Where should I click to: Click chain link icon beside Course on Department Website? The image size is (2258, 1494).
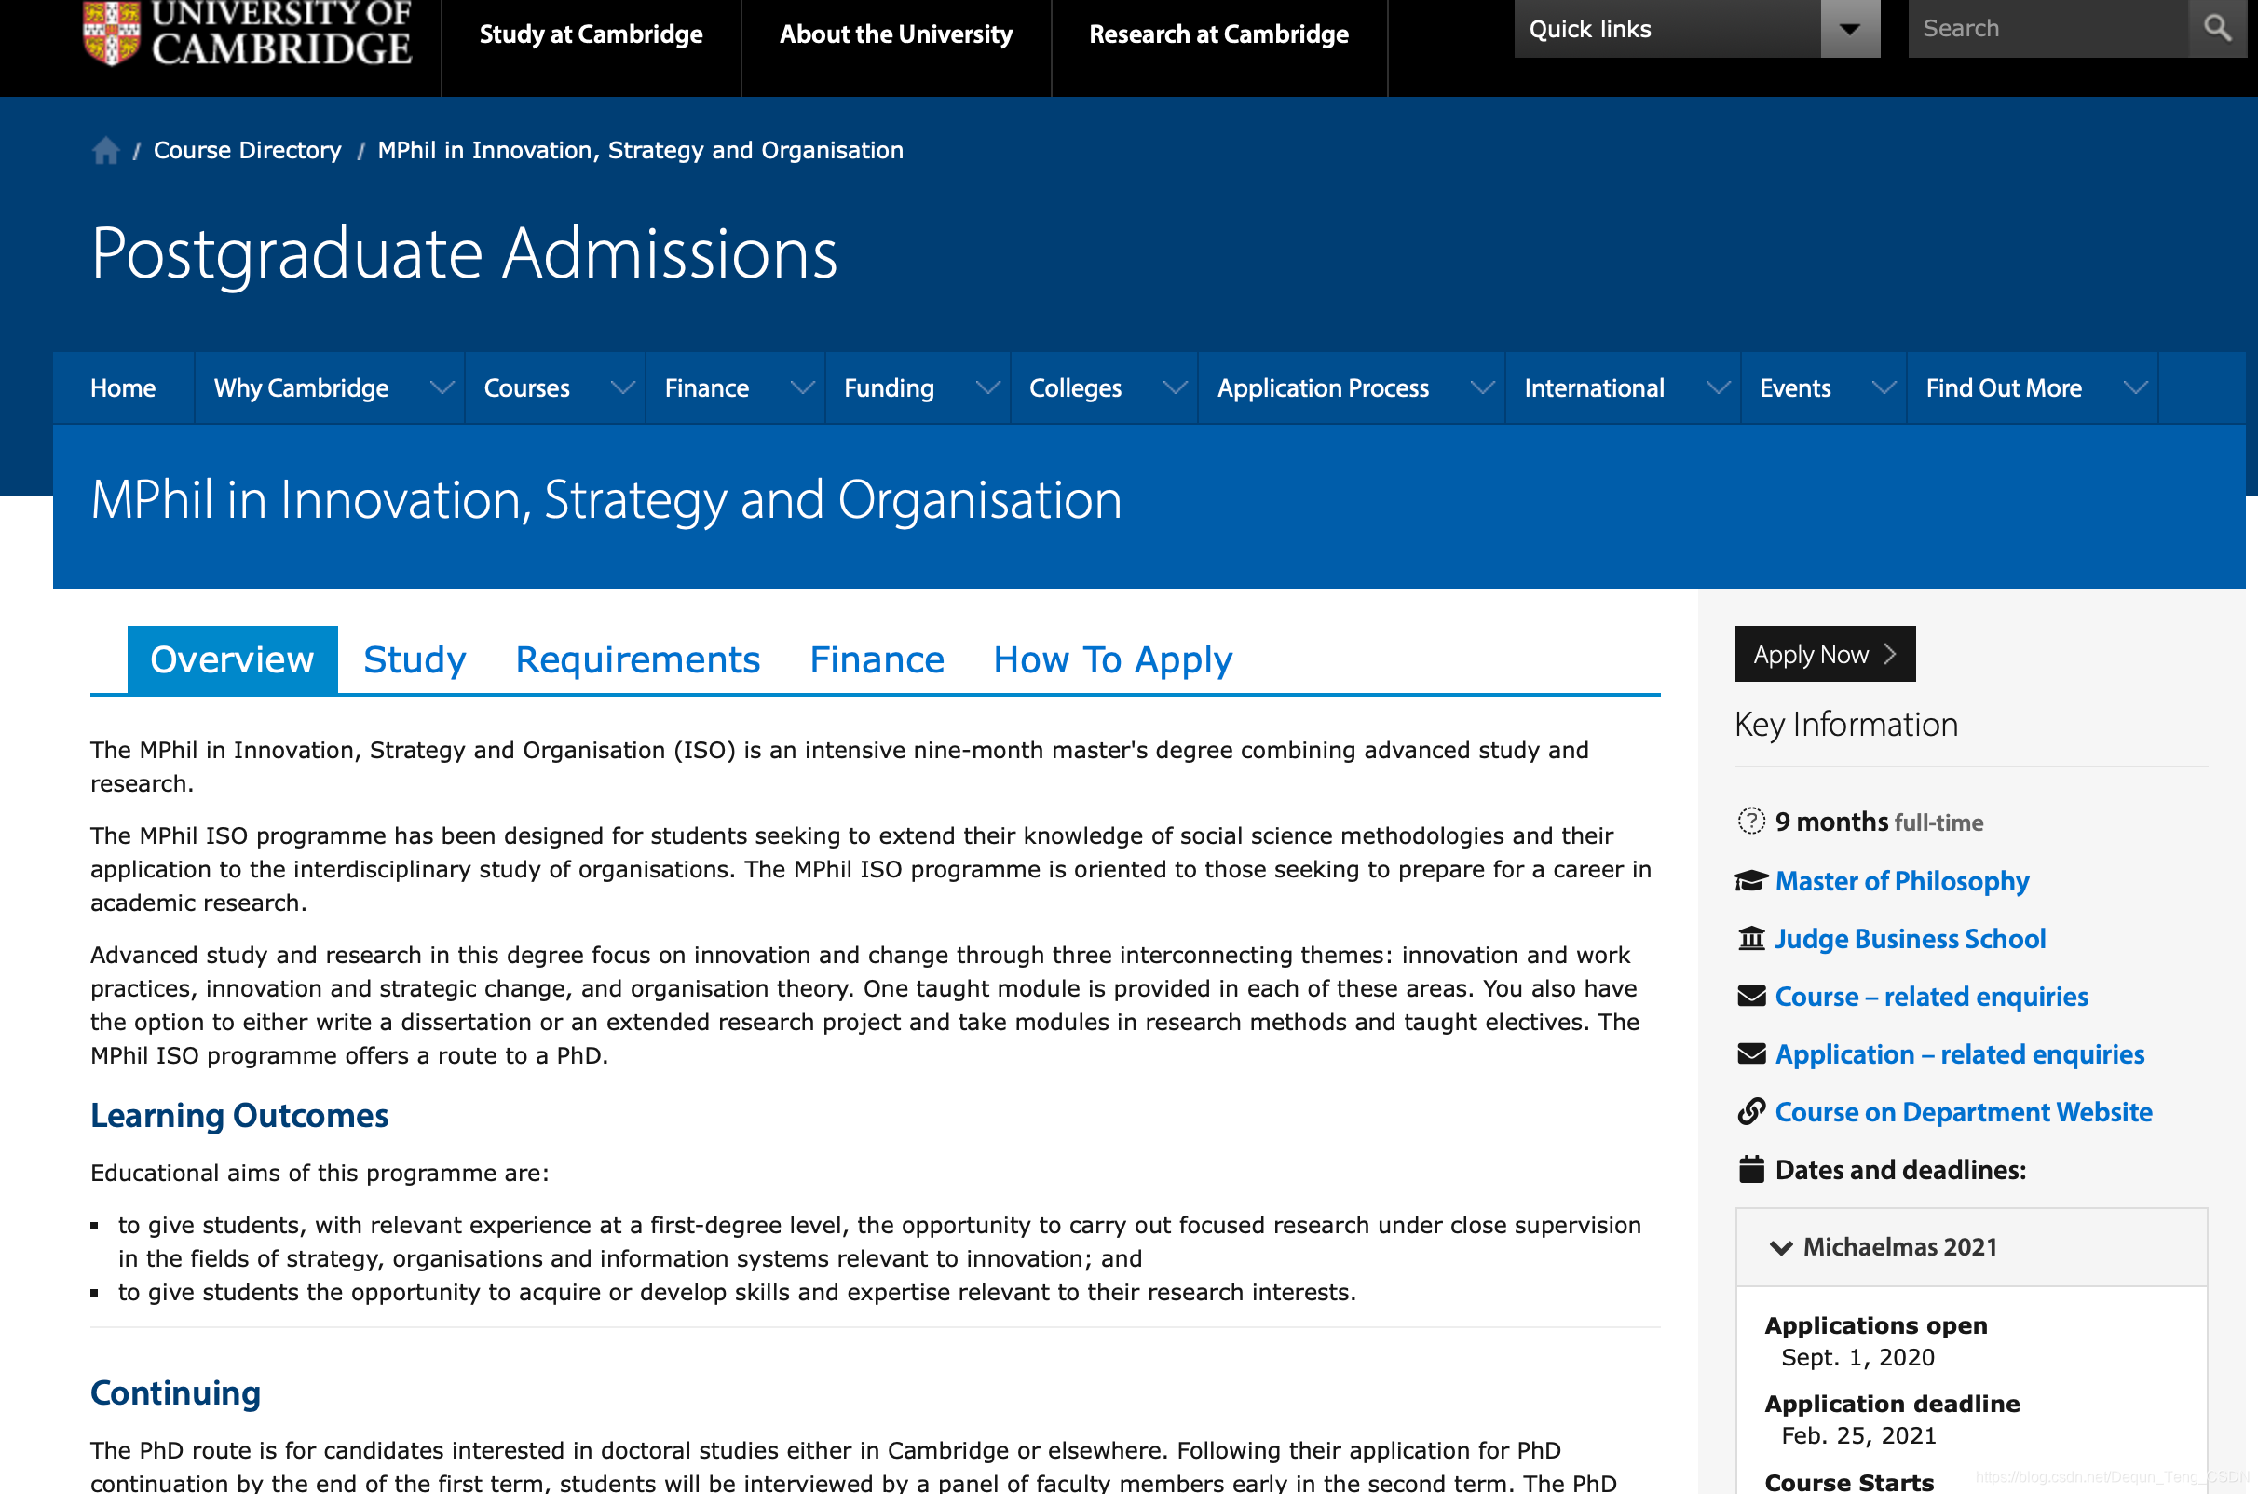[1751, 1112]
